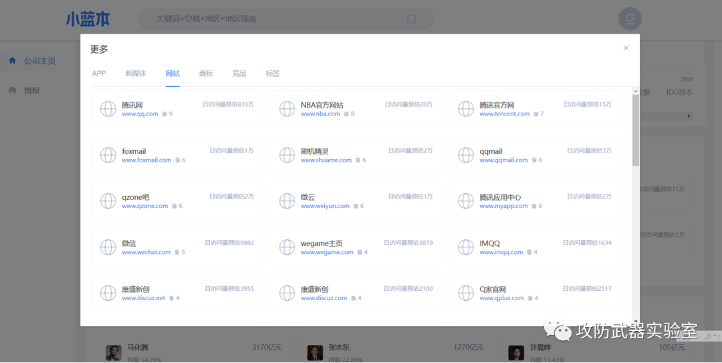Click 日访问量预估20万 text
The image size is (722, 363).
tap(408, 104)
